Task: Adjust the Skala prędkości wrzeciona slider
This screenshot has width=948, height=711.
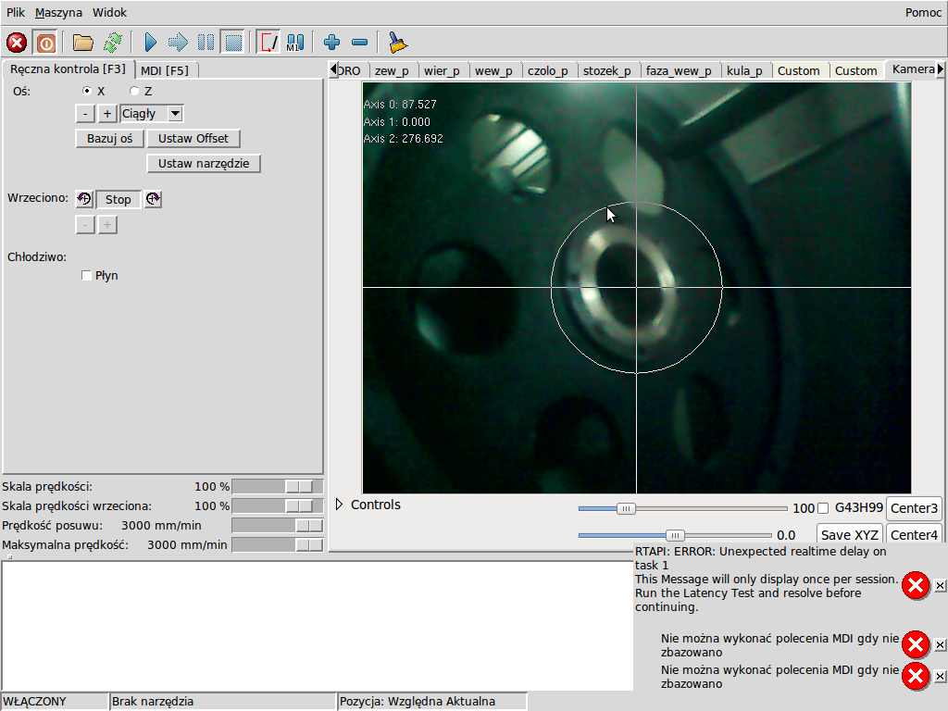Action: point(278,506)
